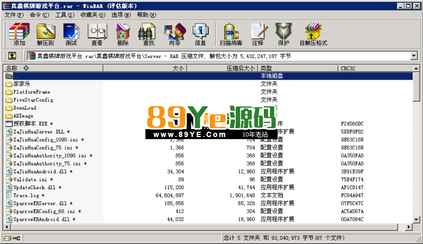Select the Trace.log file icon
The image size is (423, 244).
tap(9, 196)
